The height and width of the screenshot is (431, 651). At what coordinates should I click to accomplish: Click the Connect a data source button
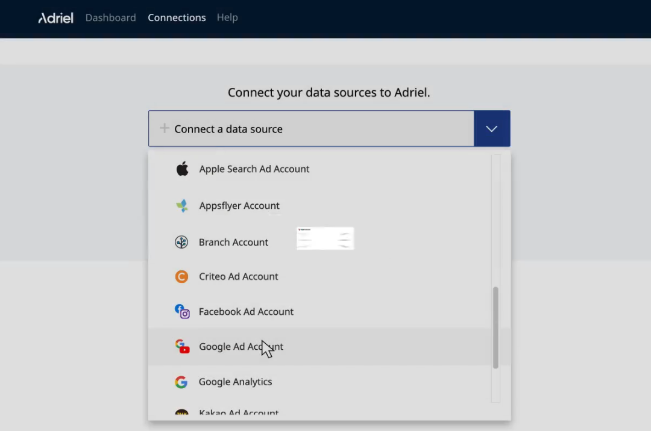coord(311,128)
